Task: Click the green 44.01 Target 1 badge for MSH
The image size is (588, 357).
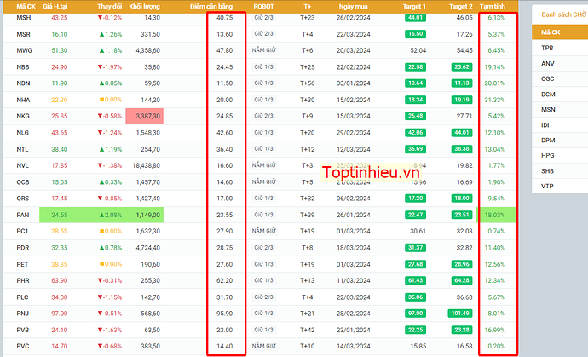Action: pos(416,18)
